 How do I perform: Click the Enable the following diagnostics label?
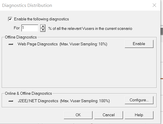click(x=41, y=19)
